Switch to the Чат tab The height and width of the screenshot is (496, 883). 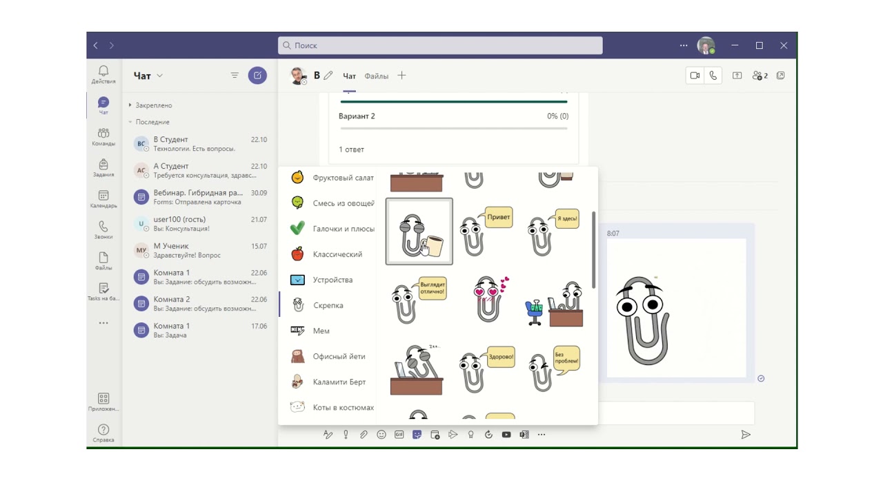click(350, 76)
